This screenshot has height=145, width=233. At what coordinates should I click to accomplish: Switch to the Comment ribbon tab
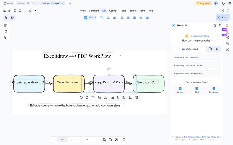(94, 11)
